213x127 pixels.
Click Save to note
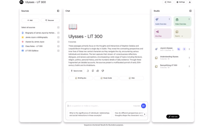pos(77,71)
